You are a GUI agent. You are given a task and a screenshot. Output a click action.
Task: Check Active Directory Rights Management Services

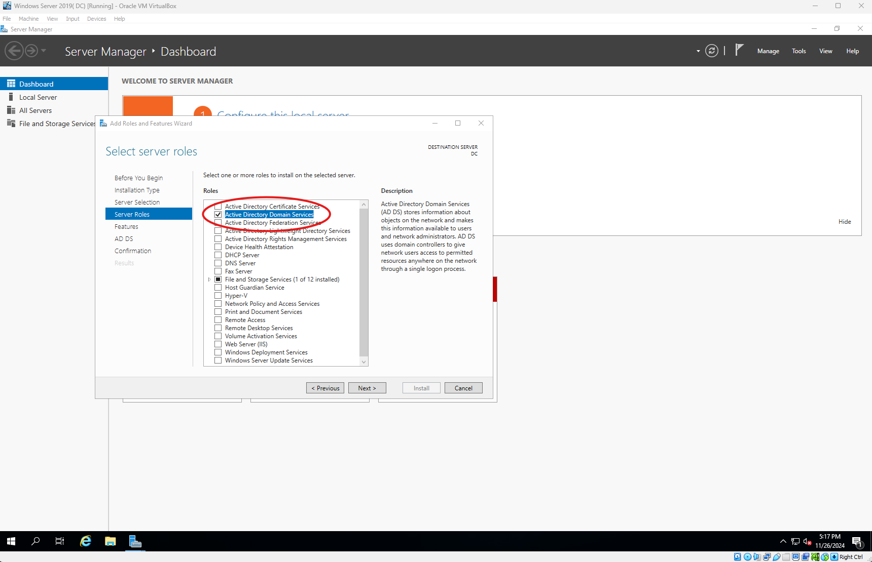pos(218,239)
